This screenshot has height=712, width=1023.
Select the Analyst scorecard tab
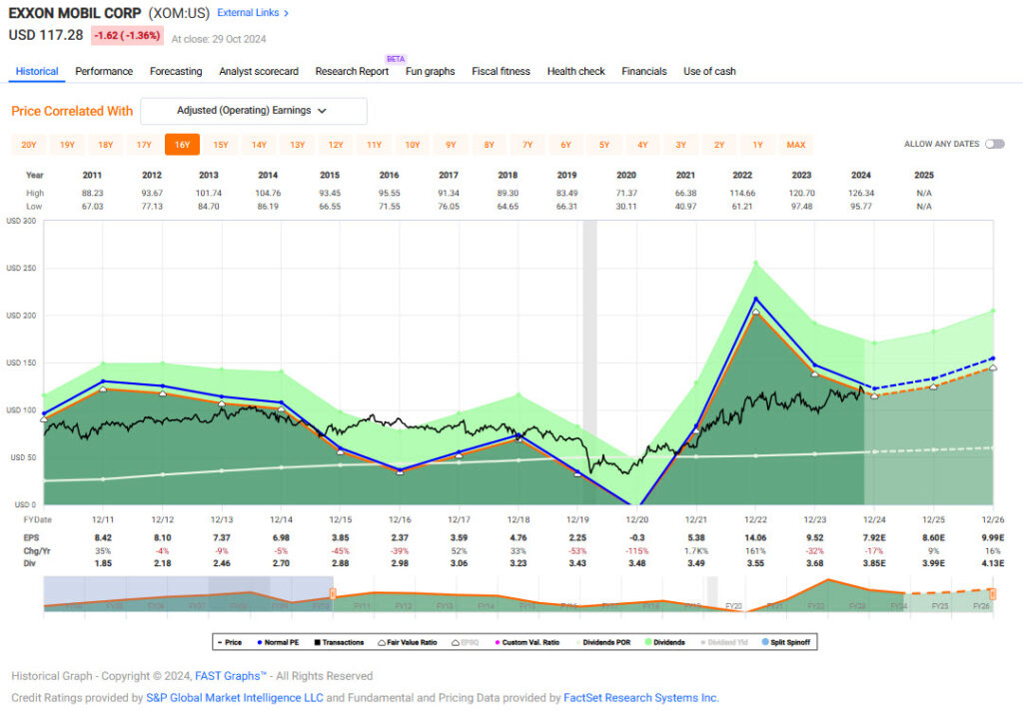[259, 71]
